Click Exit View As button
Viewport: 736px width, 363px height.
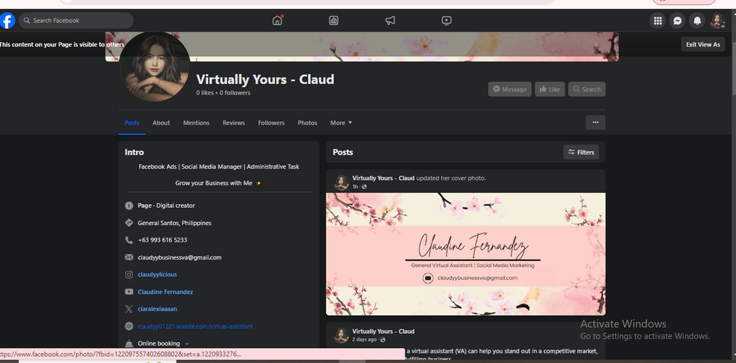pyautogui.click(x=703, y=44)
